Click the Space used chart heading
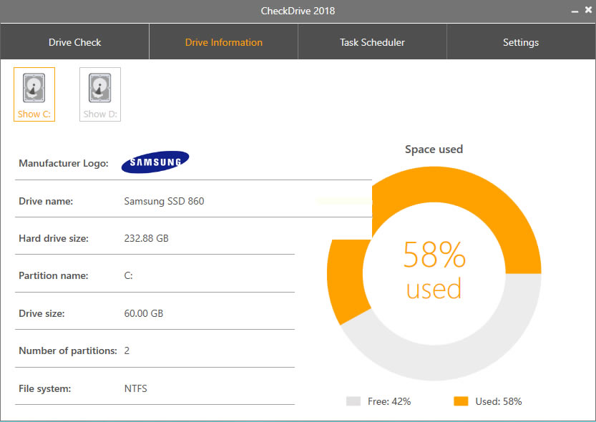The image size is (596, 422). tap(434, 149)
